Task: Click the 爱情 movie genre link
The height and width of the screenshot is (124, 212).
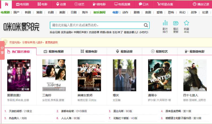Action: [159, 12]
